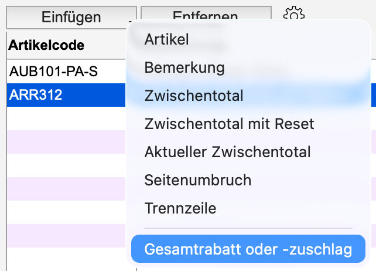Select Gesamtrabatt oder -zuschlag
This screenshot has width=376, height=271.
tap(248, 249)
